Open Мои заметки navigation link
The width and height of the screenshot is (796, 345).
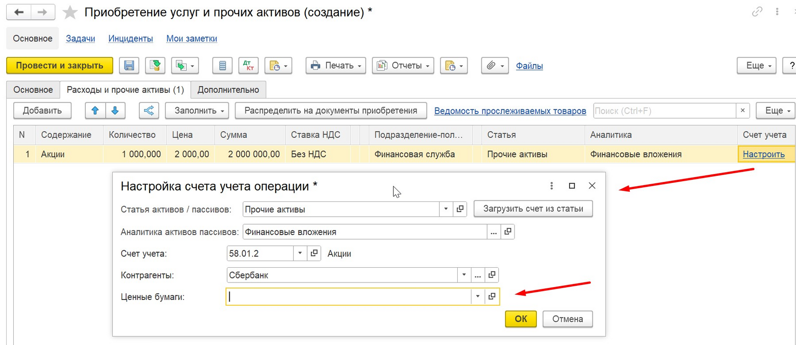pos(191,38)
